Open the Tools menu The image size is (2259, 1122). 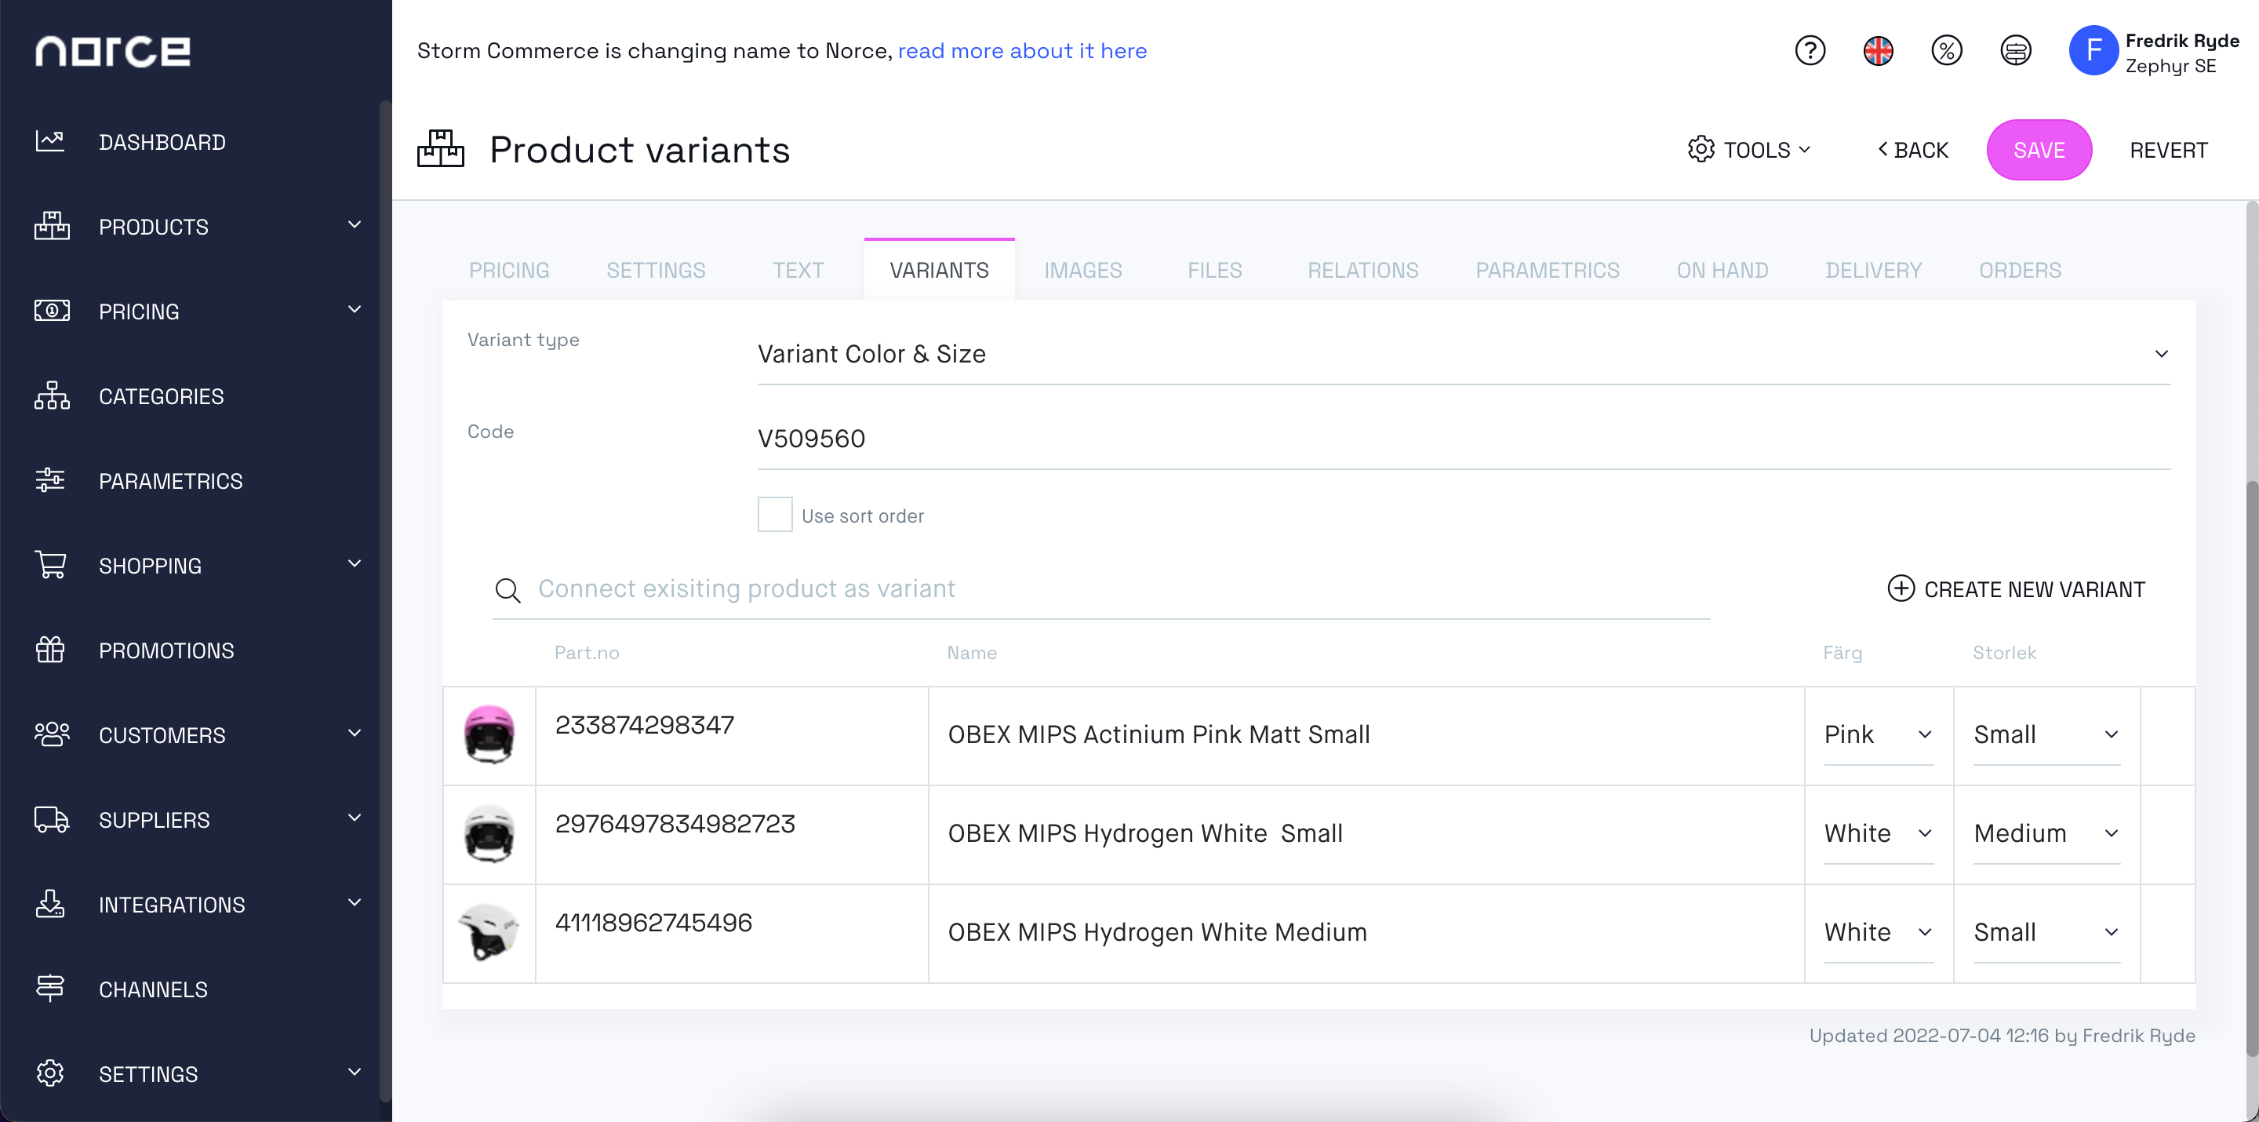pos(1751,150)
